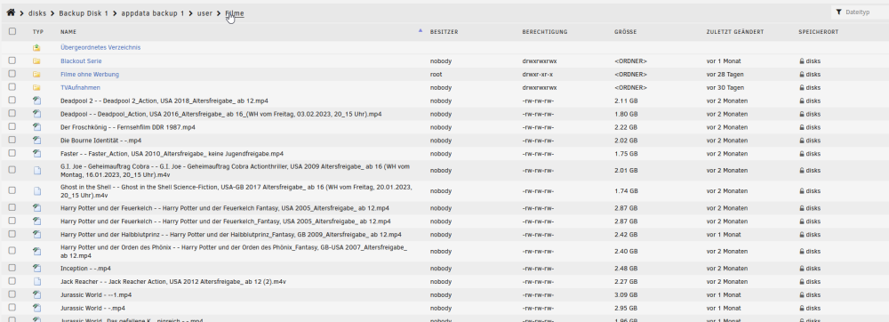This screenshot has height=322, width=889.
Task: Click lock icon in TVAufnahmen row
Action: [802, 88]
